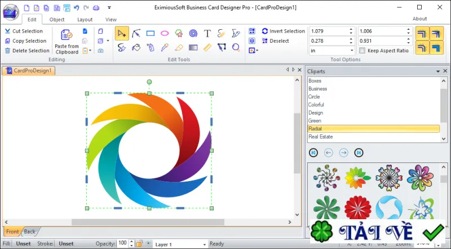Select the Eyedropper color picker tool
Viewport: 451px width, 249px height.
[x=165, y=47]
